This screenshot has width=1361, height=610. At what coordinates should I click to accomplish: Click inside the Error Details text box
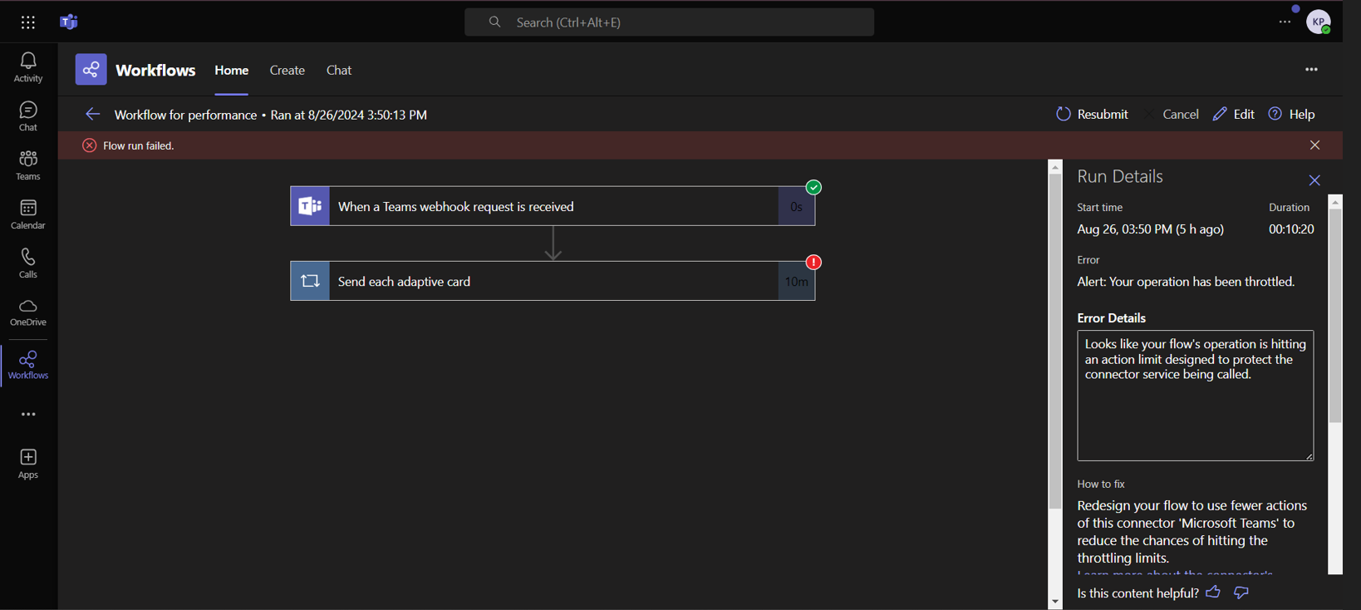tap(1195, 396)
